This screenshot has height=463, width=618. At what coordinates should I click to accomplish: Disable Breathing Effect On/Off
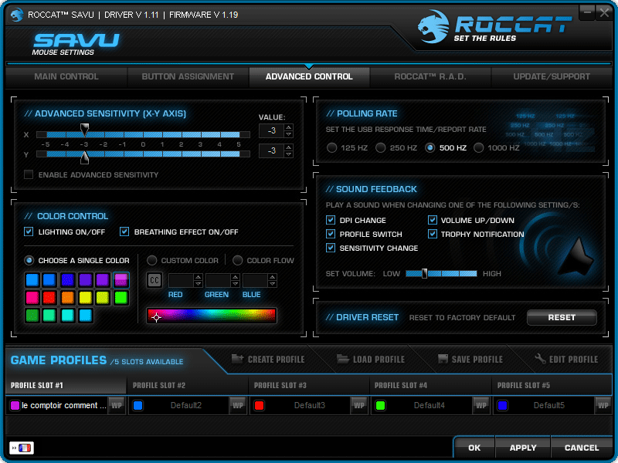[124, 231]
